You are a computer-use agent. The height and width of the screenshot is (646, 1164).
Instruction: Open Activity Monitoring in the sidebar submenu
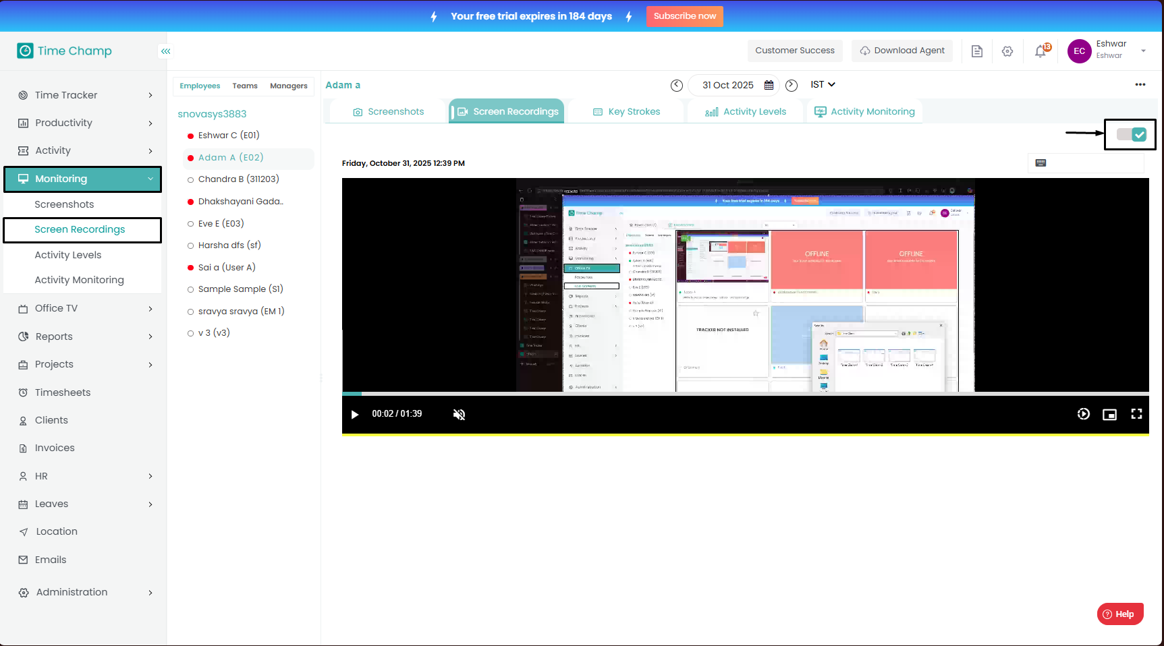click(x=79, y=280)
